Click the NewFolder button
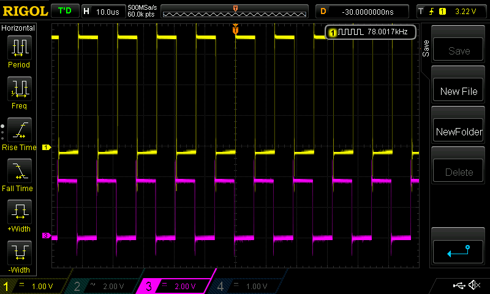The height and width of the screenshot is (294, 490). [x=458, y=130]
